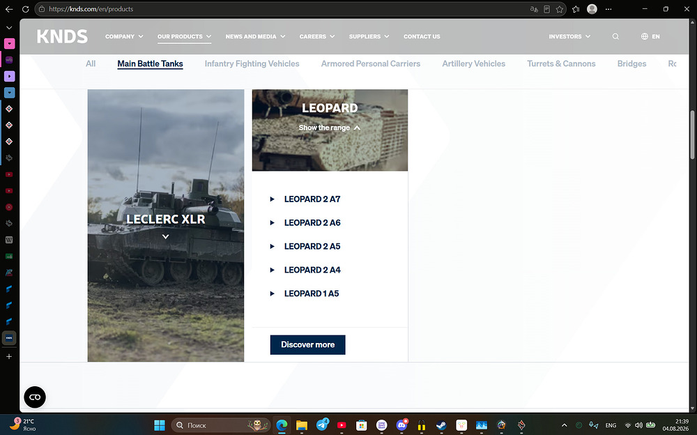Open the favorites list icon
Viewport: 697px width, 435px height.
576,9
